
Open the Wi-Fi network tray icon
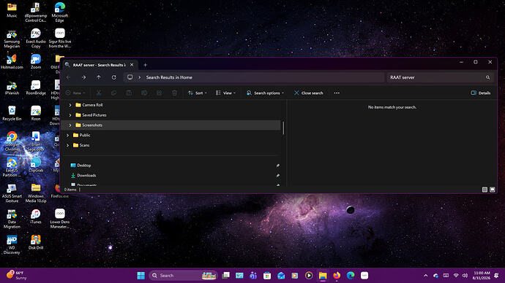[x=456, y=275]
